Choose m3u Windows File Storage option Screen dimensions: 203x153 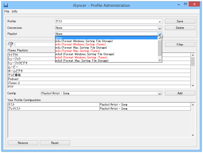(x=107, y=41)
